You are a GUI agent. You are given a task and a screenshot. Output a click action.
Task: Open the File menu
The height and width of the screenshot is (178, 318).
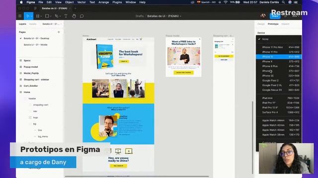click(x=41, y=2)
